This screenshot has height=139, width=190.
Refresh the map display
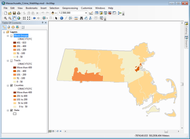57,131
